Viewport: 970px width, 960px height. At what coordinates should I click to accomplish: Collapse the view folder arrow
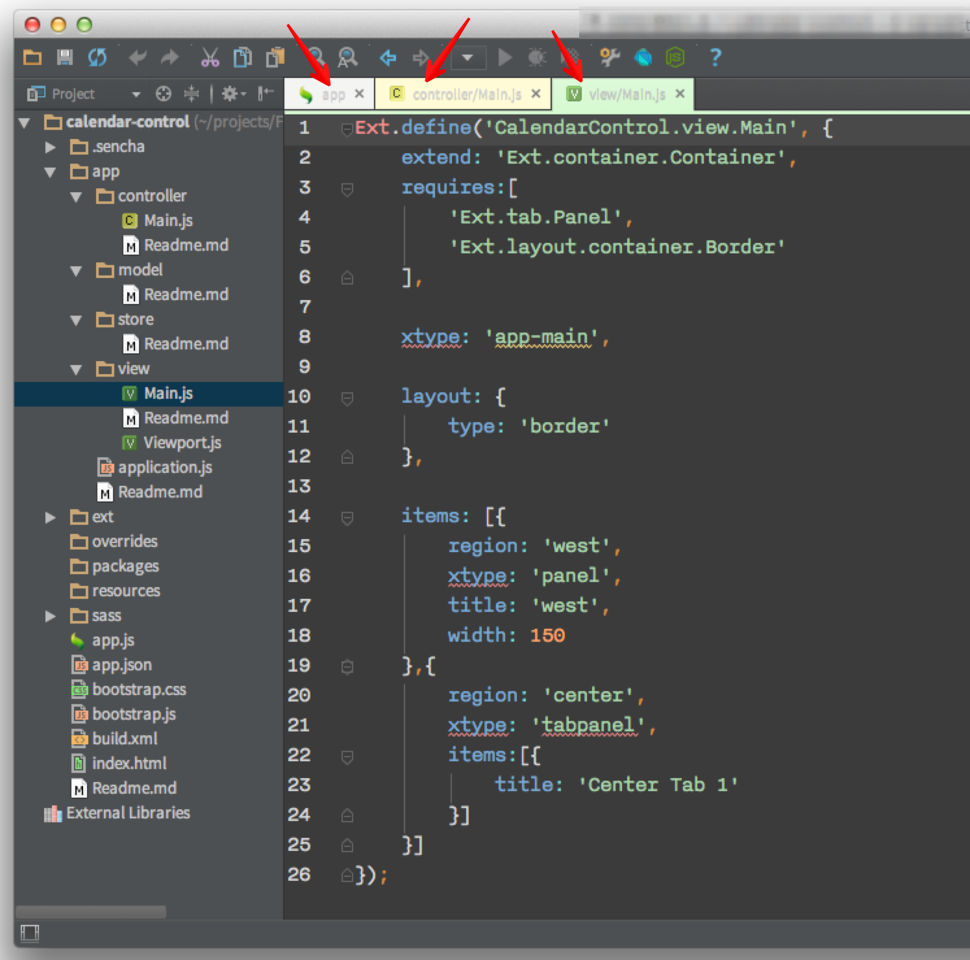tap(76, 370)
